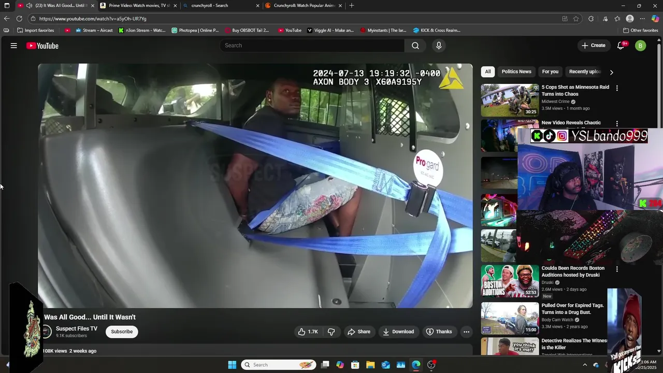Screen dimensions: 663x373
Task: Open the Midwest Crime channel name
Action: pyautogui.click(x=555, y=102)
